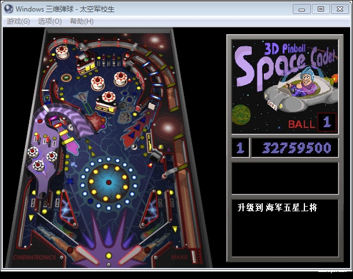Click the yellow triangle arrow near left outlane
Image resolution: width=353 pixels, height=279 pixels.
pyautogui.click(x=31, y=217)
